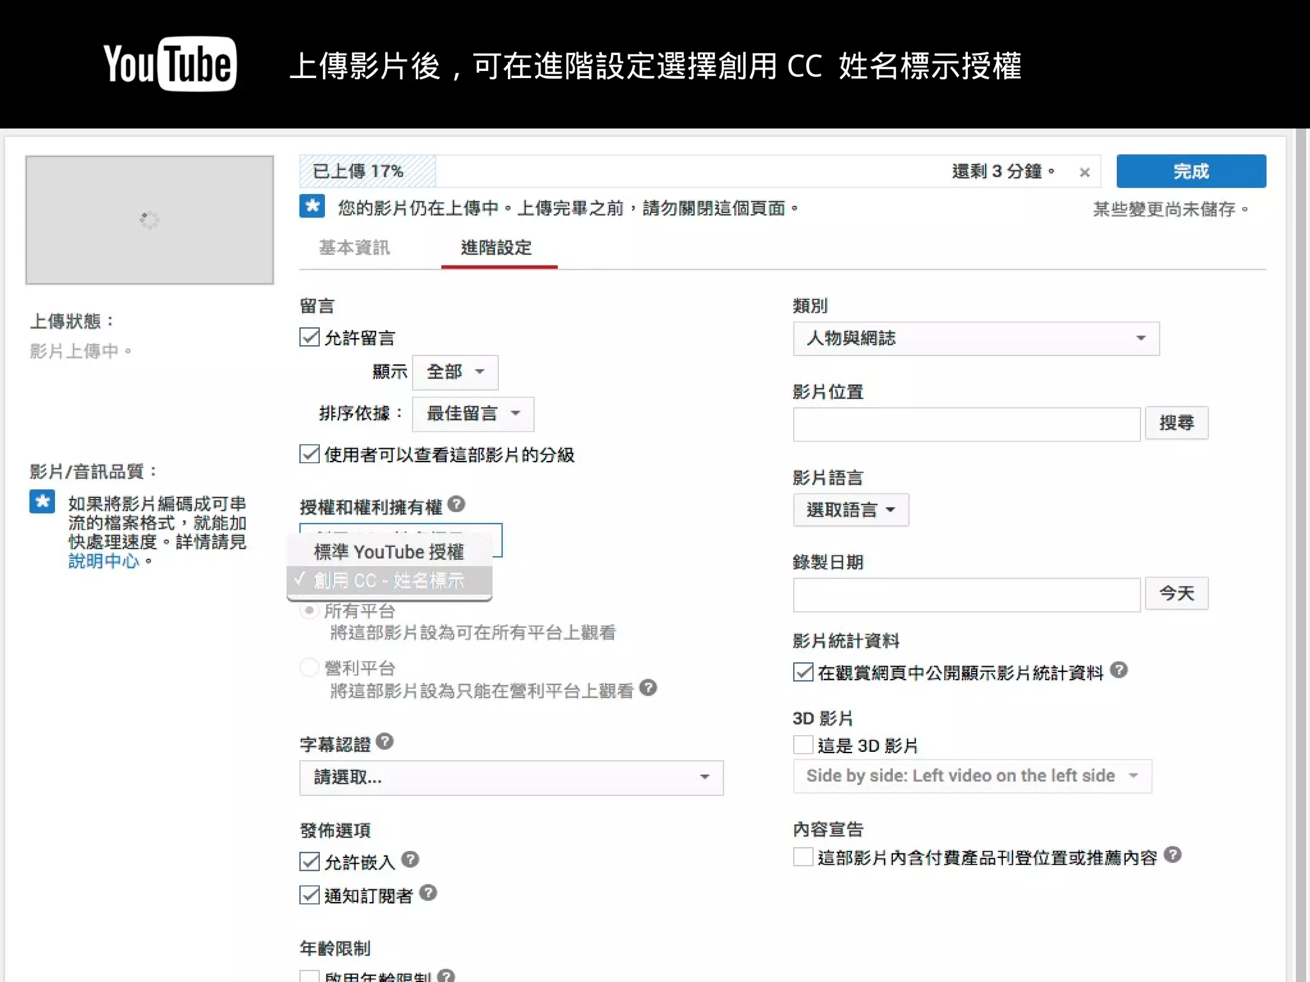
Task: Click the 還剩 3 分鐘 remaining time text
Action: pyautogui.click(x=1003, y=171)
